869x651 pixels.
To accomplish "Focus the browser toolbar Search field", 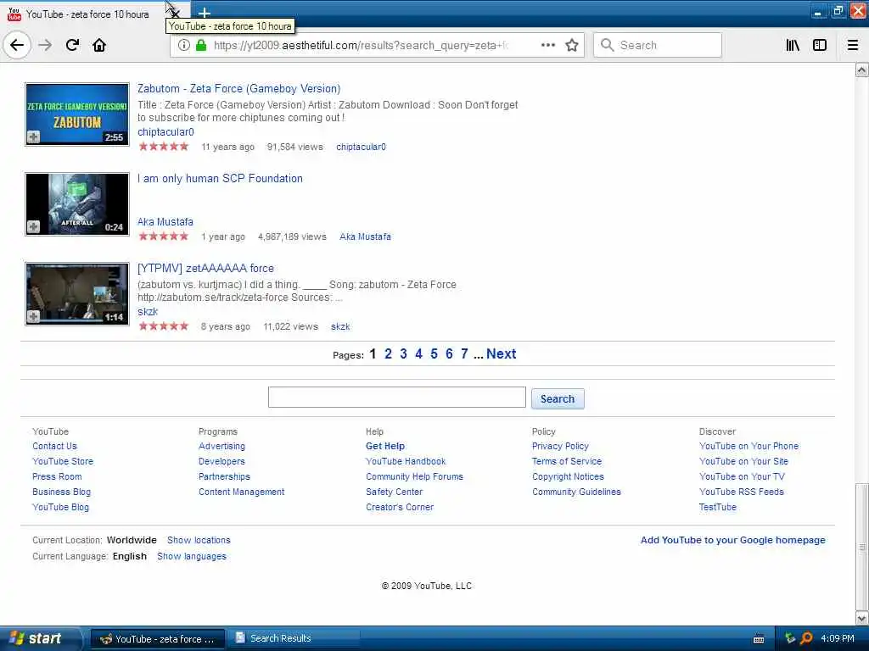I will click(658, 45).
